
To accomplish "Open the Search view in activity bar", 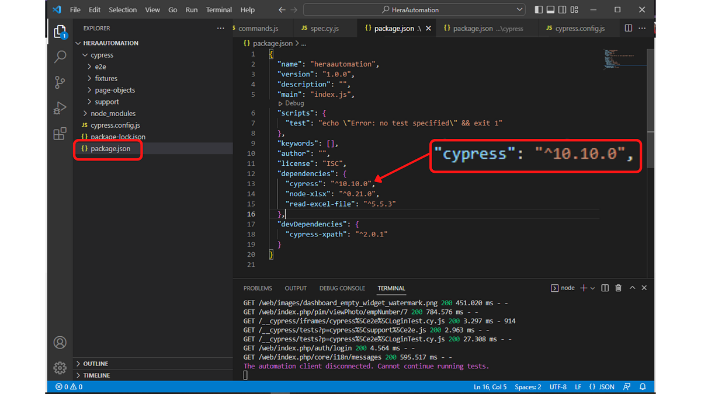I will [60, 57].
